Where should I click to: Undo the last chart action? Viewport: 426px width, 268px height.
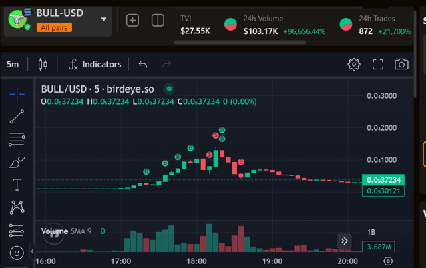(x=143, y=64)
